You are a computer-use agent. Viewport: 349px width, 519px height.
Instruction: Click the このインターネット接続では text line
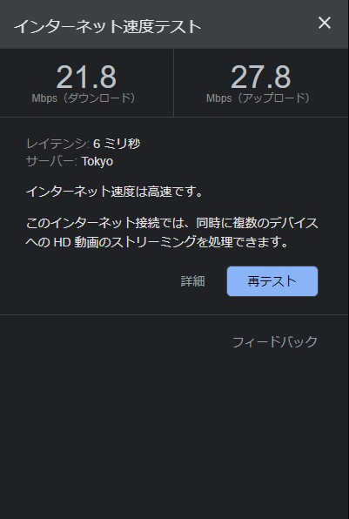point(172,223)
